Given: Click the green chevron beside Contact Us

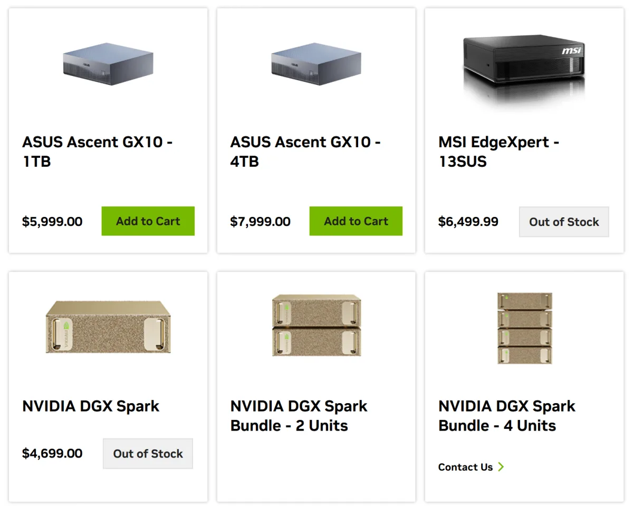Looking at the screenshot, I should (x=501, y=467).
